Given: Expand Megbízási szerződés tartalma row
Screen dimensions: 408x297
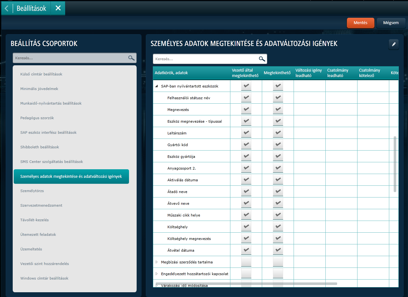Looking at the screenshot, I should pos(156,262).
